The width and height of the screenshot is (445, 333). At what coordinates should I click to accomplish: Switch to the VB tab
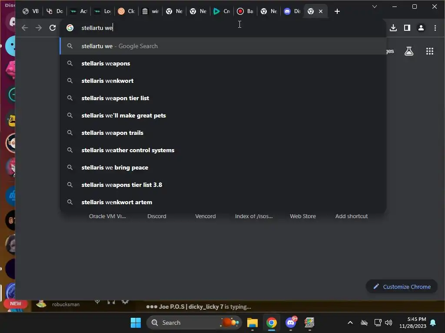(31, 11)
